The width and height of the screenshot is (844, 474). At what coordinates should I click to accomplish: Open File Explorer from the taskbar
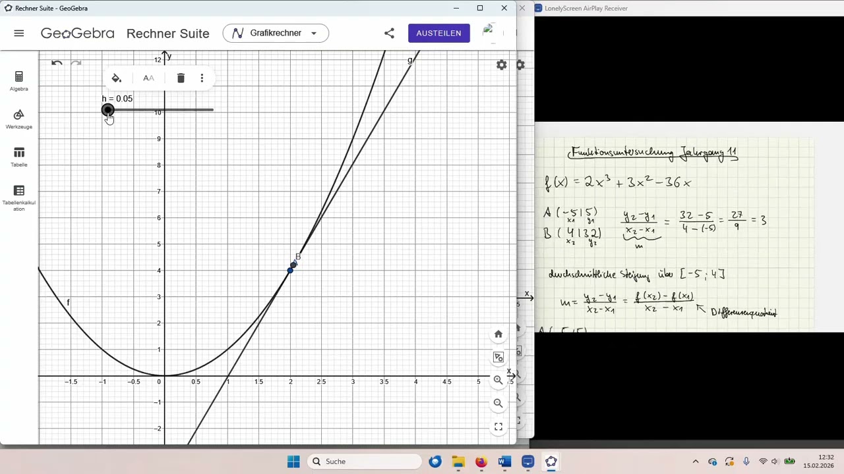(x=458, y=461)
